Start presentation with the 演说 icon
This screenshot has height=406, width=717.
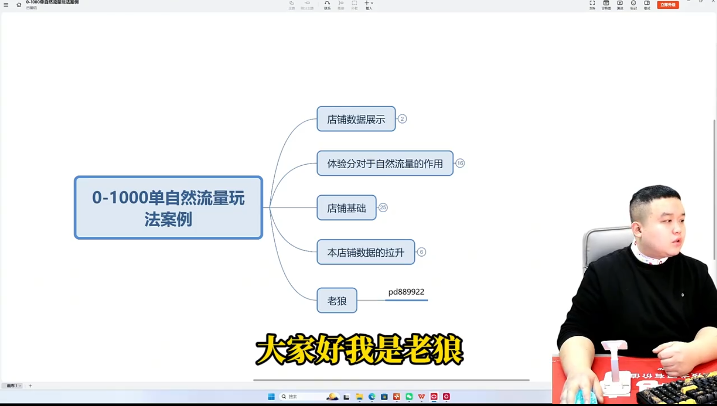pos(620,5)
